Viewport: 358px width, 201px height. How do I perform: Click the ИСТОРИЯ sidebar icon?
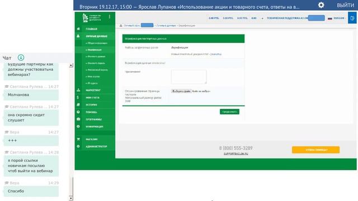click(78, 104)
